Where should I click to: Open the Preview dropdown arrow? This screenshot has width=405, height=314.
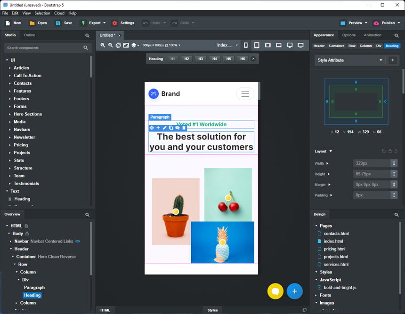[x=366, y=23]
